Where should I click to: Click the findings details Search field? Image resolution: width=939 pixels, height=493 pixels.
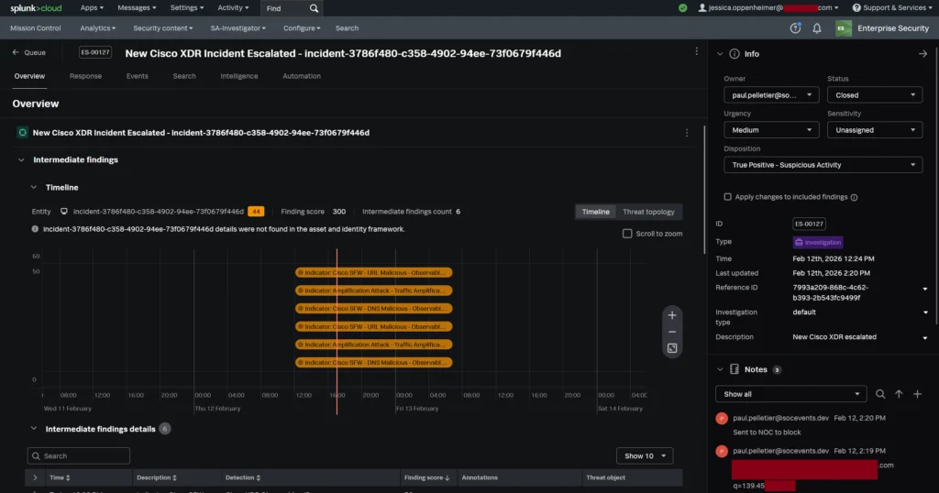[79, 456]
